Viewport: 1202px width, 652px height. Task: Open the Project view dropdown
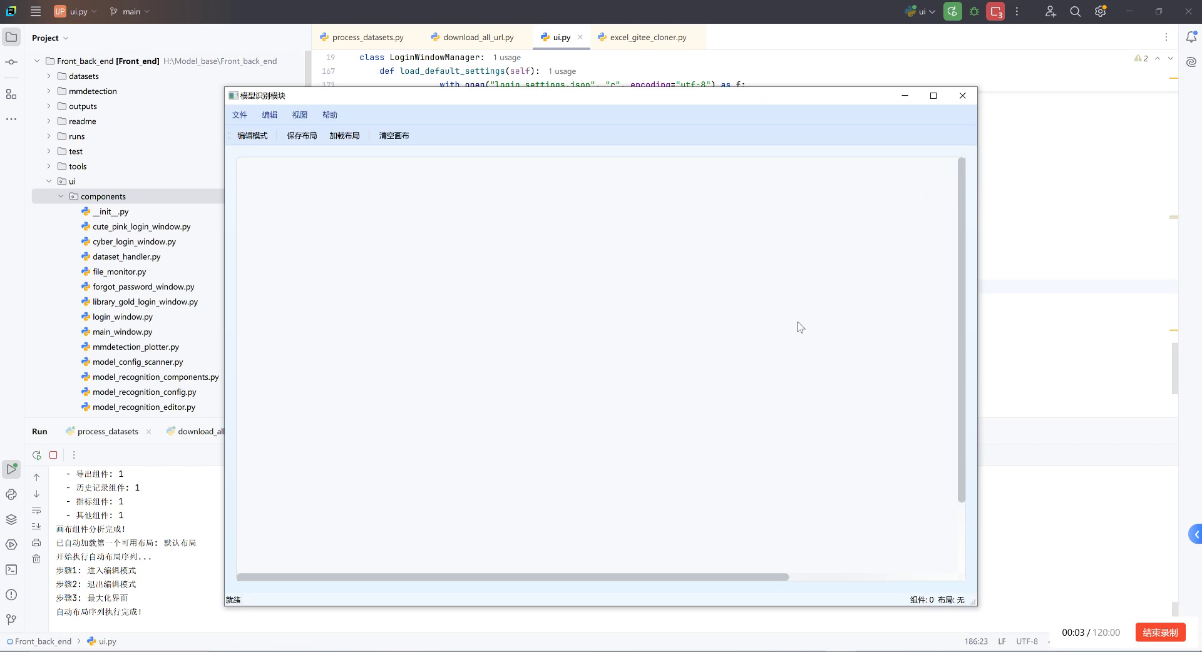coord(50,38)
